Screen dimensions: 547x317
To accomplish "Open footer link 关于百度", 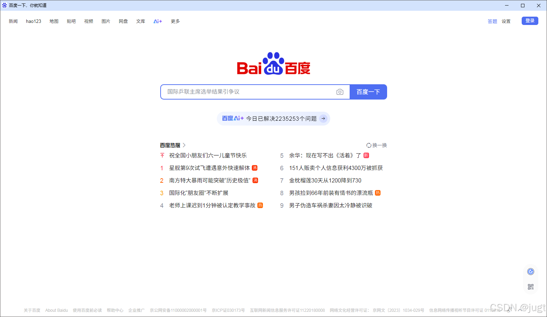I will click(x=32, y=310).
